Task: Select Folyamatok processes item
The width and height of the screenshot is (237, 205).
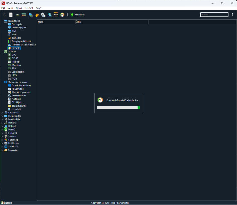Action: pyautogui.click(x=18, y=89)
